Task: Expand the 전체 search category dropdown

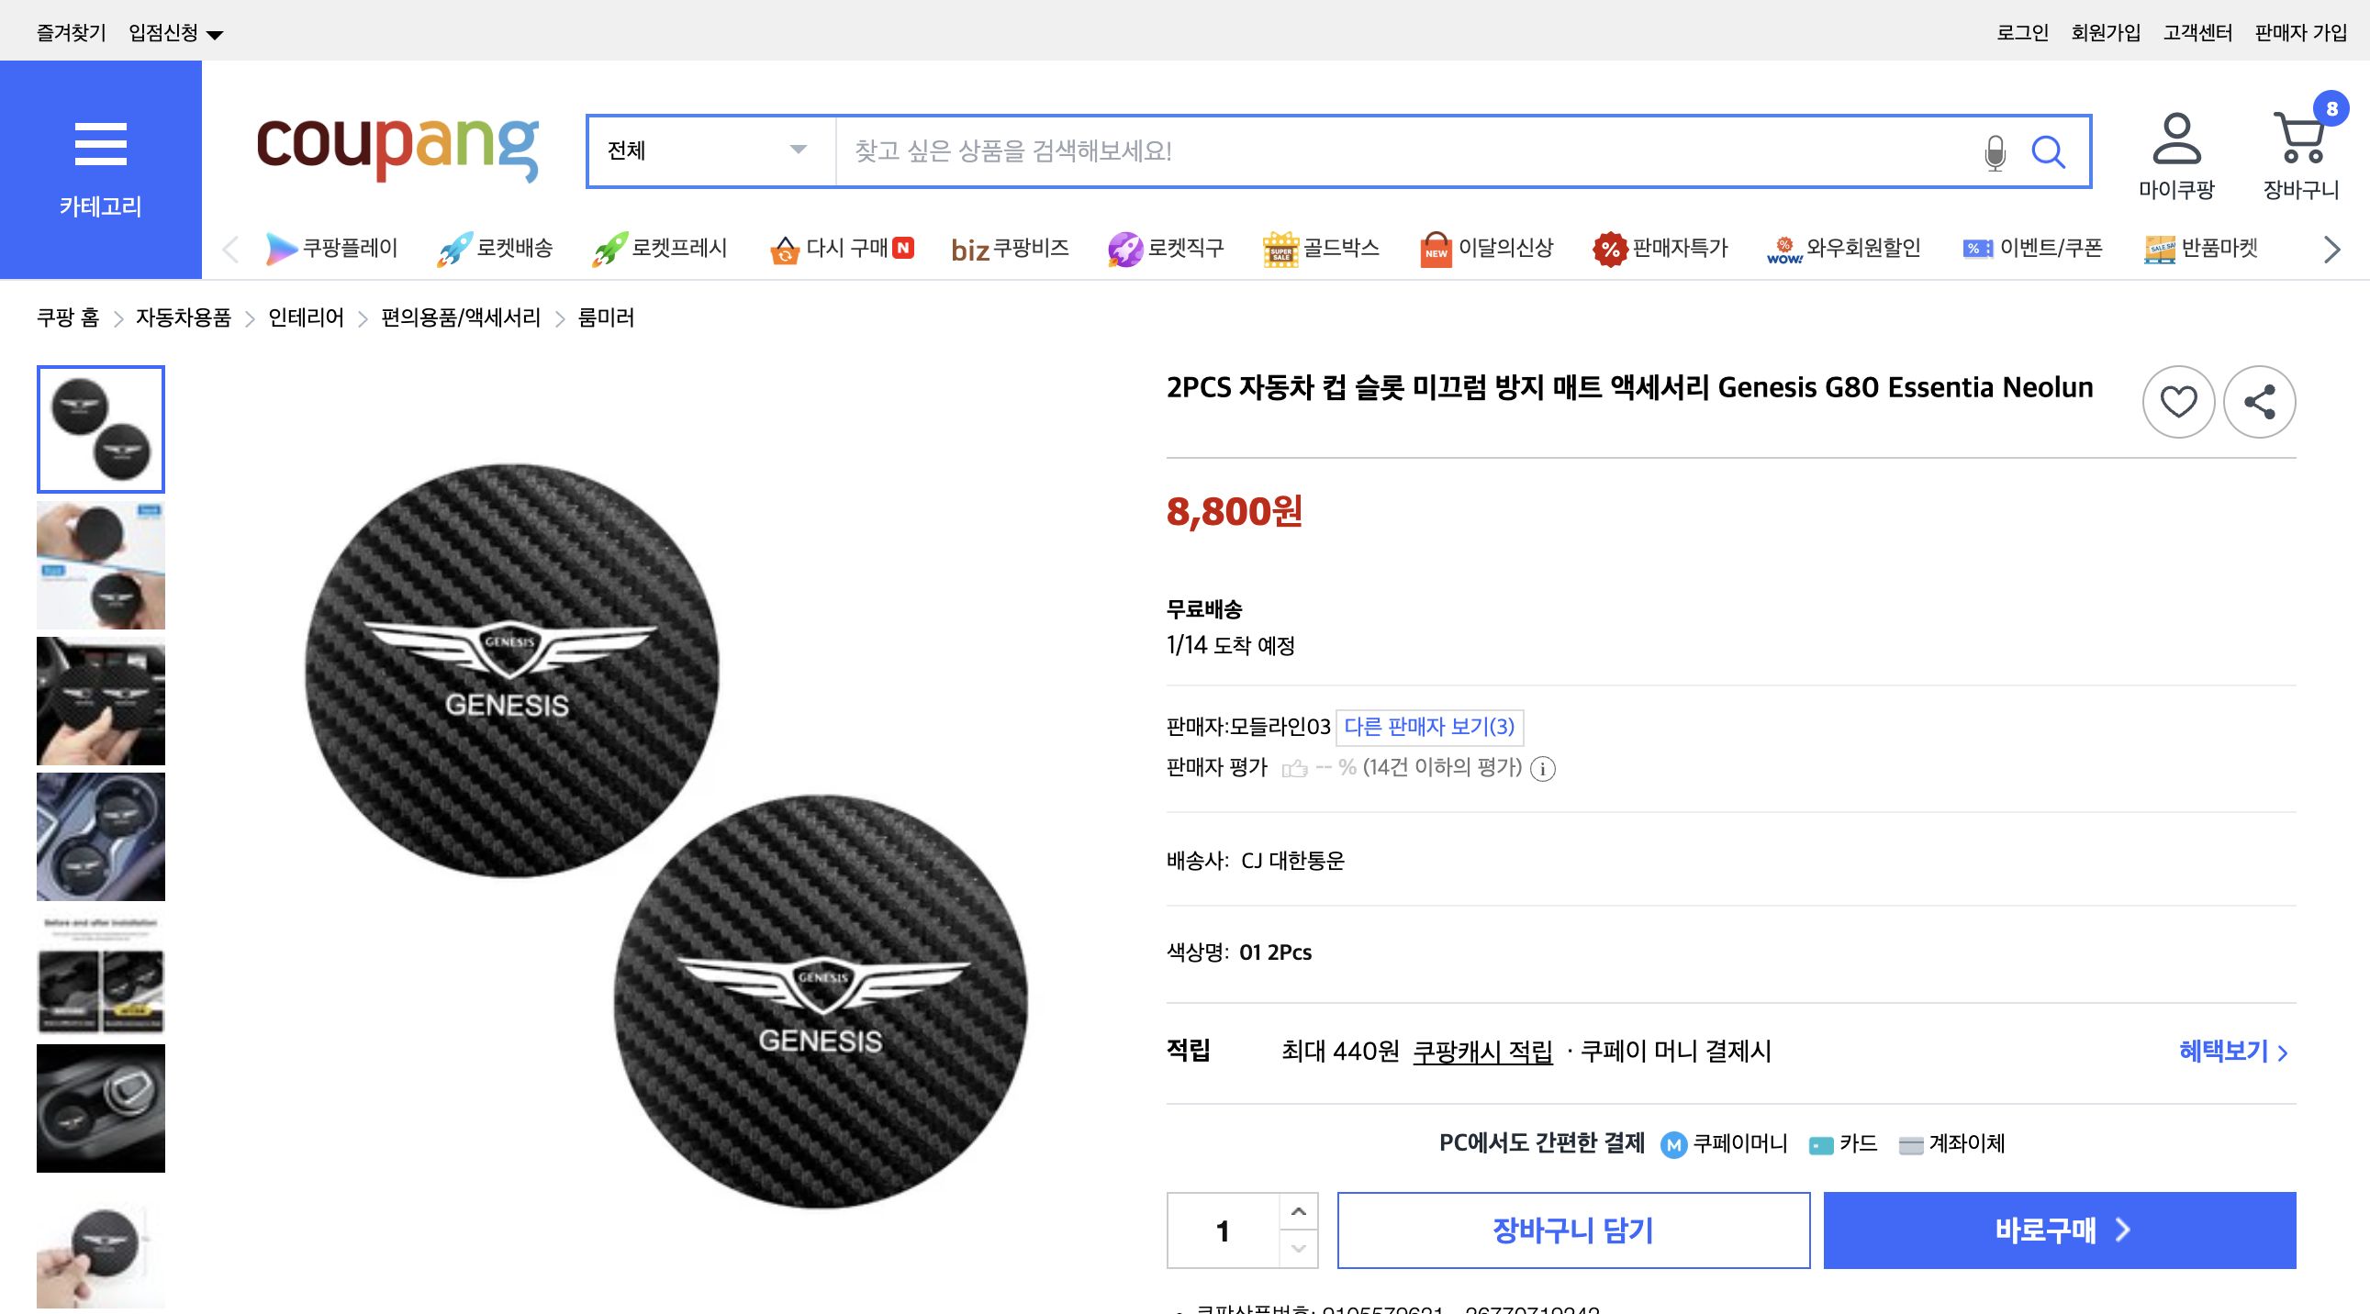Action: [709, 151]
